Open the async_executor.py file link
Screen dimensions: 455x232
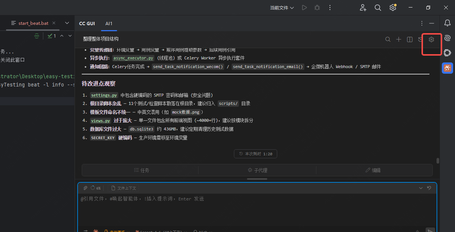133,58
